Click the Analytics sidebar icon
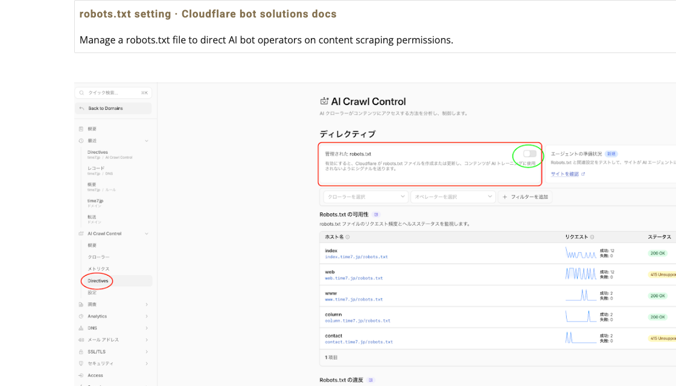 [x=81, y=316]
